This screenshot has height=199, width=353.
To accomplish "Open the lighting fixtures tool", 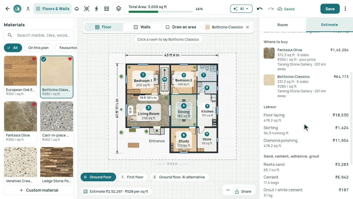I will [x=77, y=9].
